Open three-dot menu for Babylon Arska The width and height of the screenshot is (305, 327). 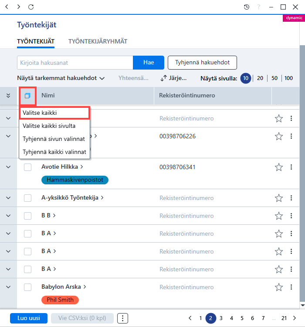[291, 287]
